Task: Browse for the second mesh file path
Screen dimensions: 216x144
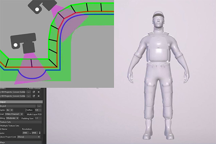Action: click(x=28, y=96)
